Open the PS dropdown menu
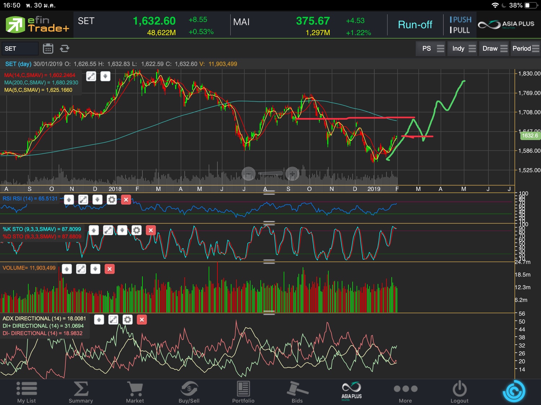Viewport: 541px width, 405px height. (431, 49)
